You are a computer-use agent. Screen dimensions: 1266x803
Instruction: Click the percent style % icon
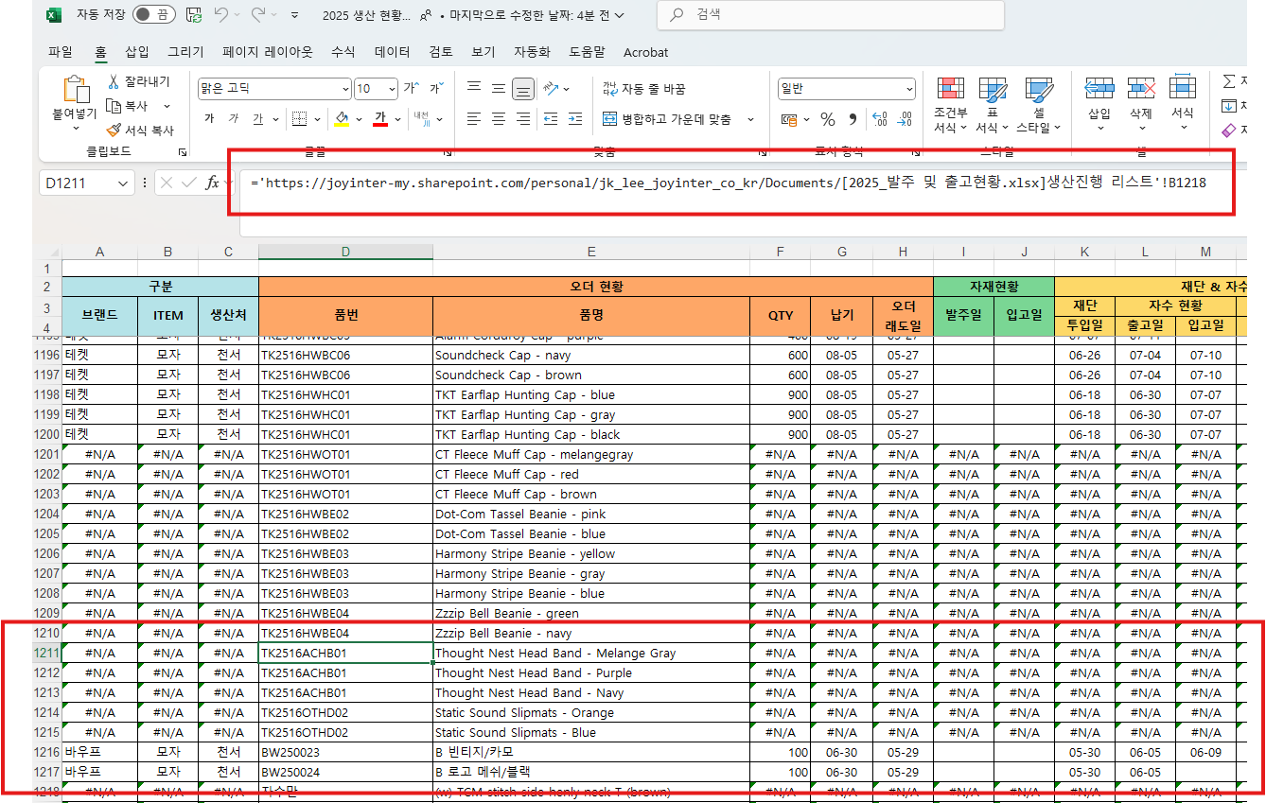point(829,120)
